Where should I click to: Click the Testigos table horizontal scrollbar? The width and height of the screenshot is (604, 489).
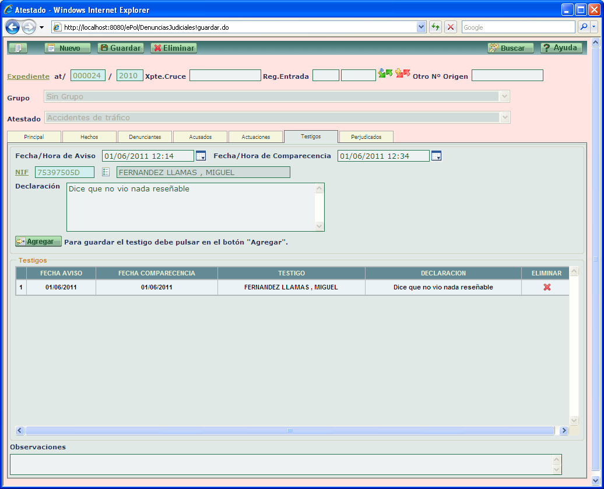(x=289, y=430)
